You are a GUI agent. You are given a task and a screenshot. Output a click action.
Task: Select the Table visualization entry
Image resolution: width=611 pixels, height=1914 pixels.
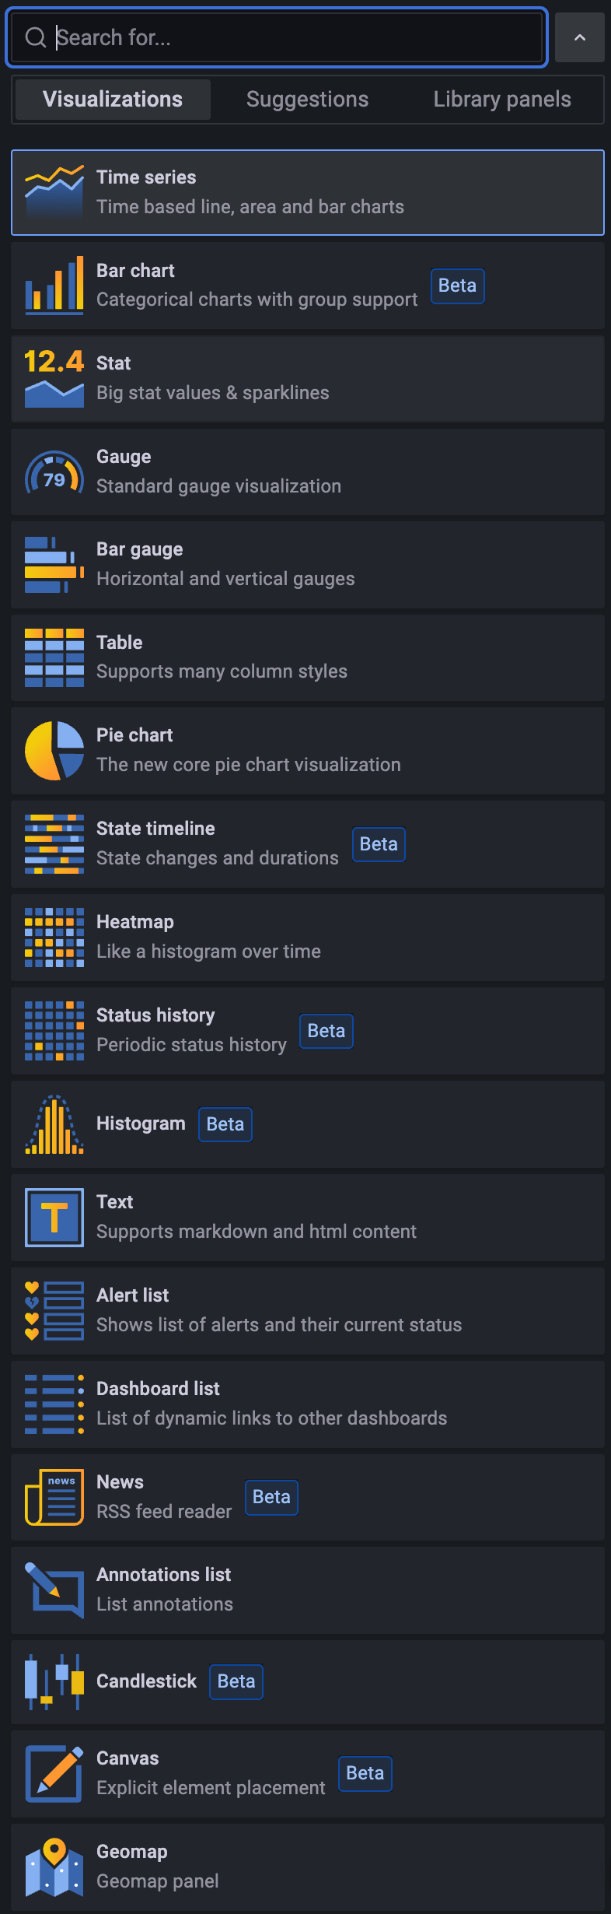pos(308,657)
